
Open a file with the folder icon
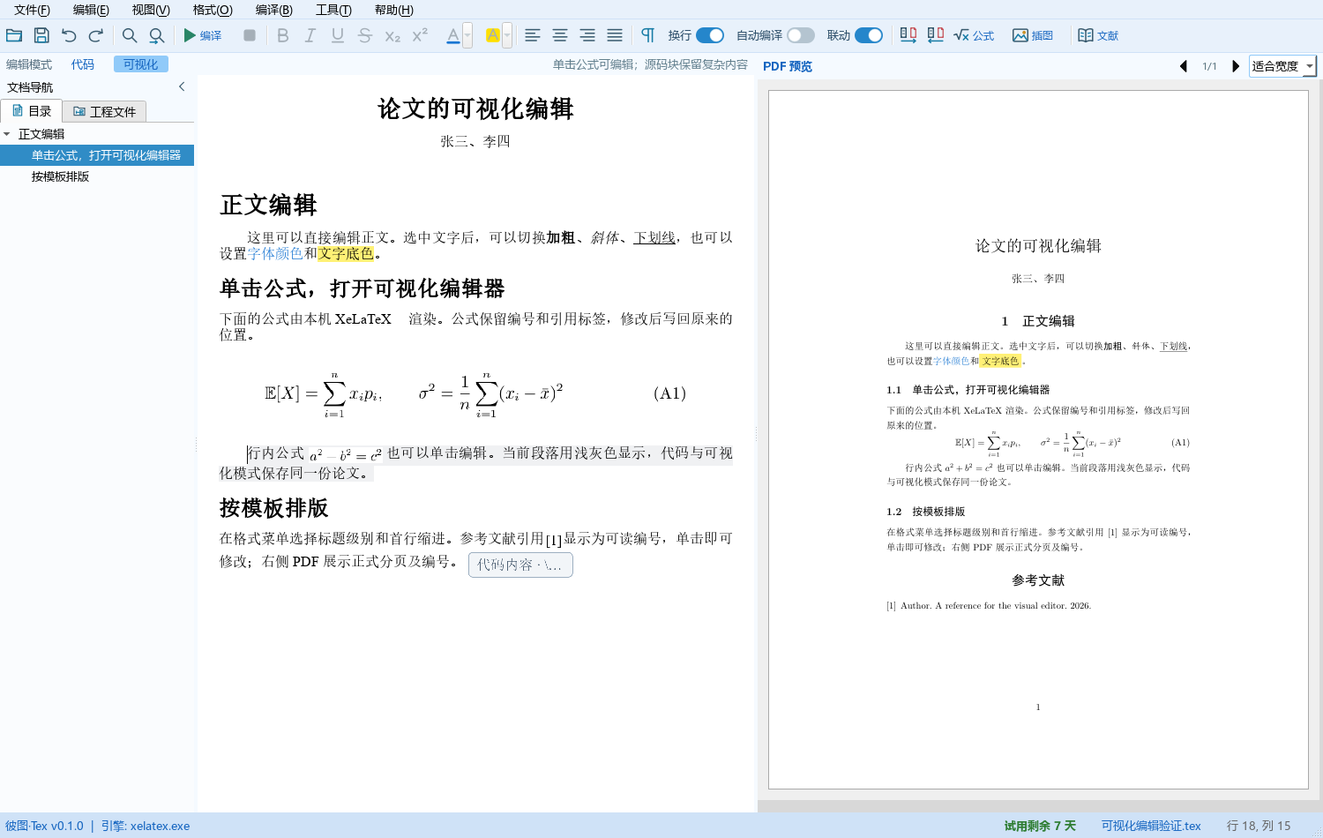pyautogui.click(x=14, y=35)
